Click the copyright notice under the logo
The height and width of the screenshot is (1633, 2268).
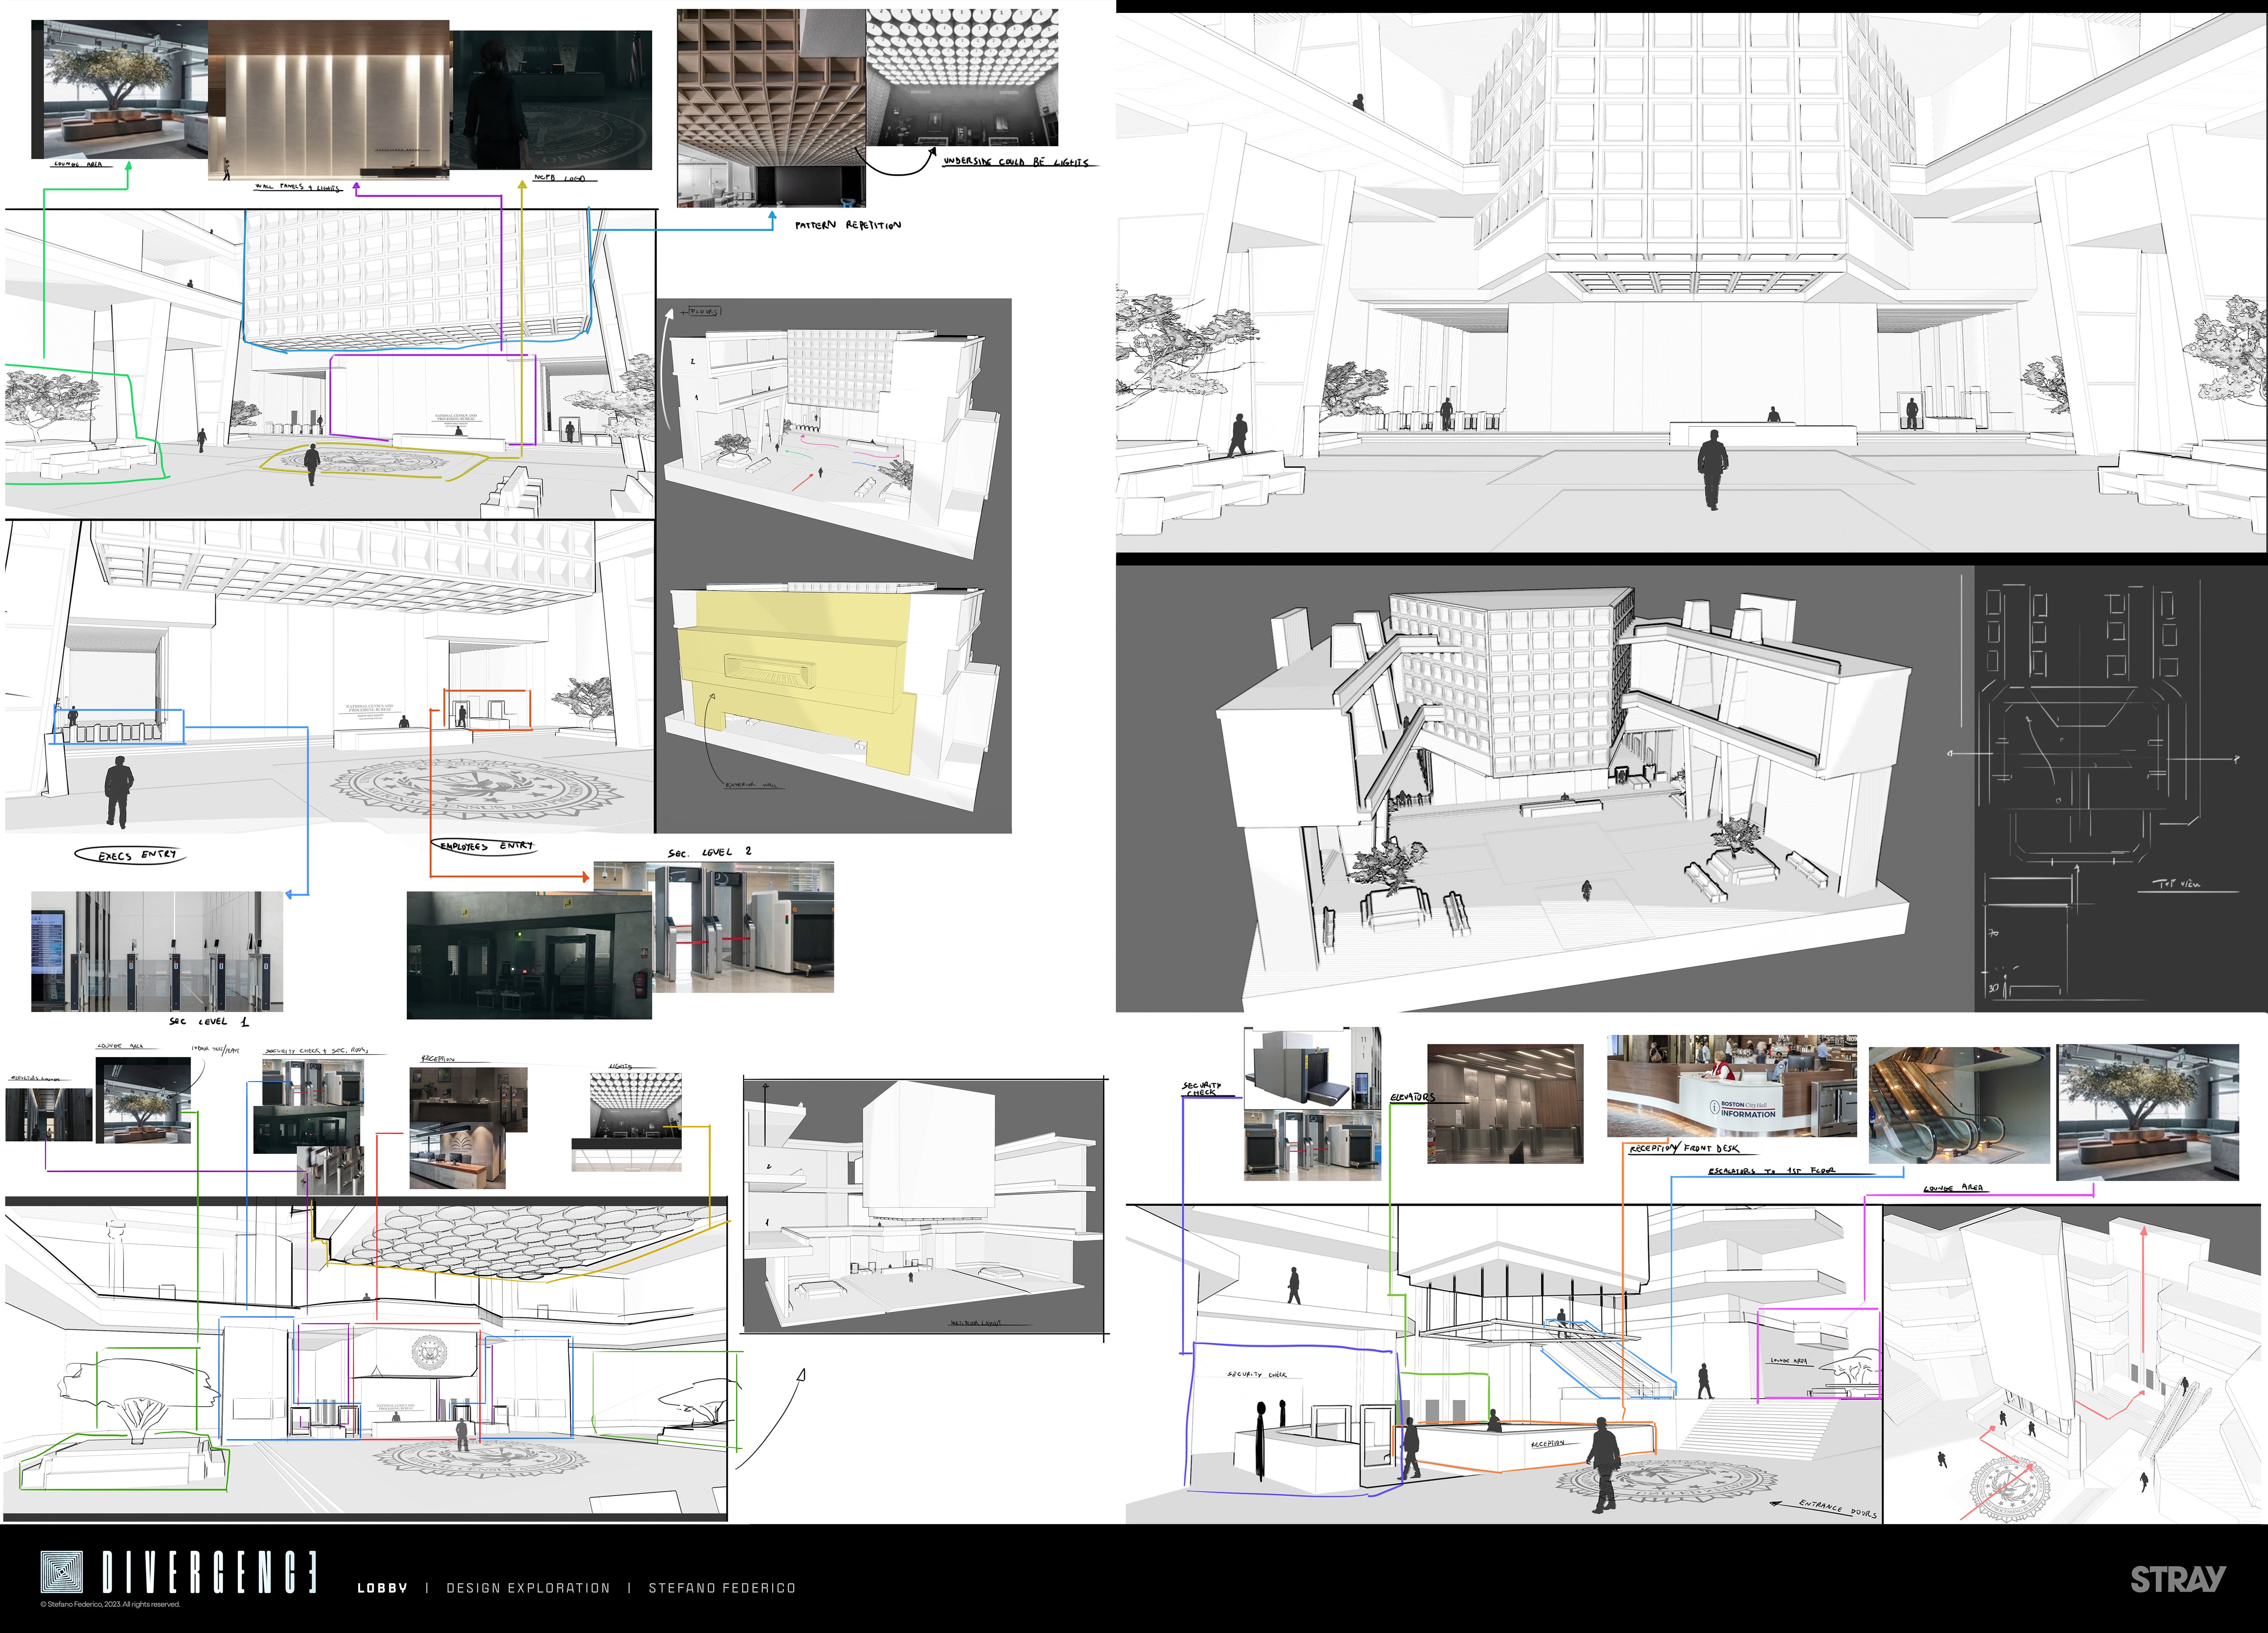[x=110, y=1604]
